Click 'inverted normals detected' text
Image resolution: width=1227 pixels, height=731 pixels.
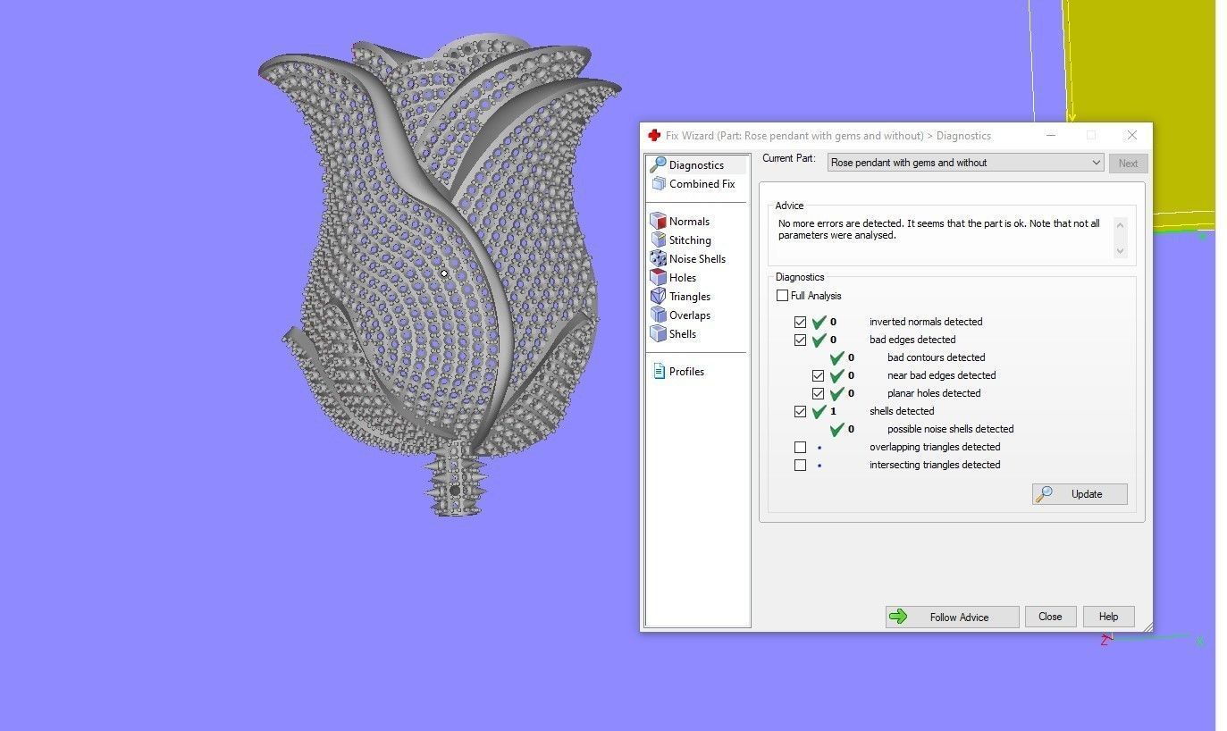(x=926, y=322)
